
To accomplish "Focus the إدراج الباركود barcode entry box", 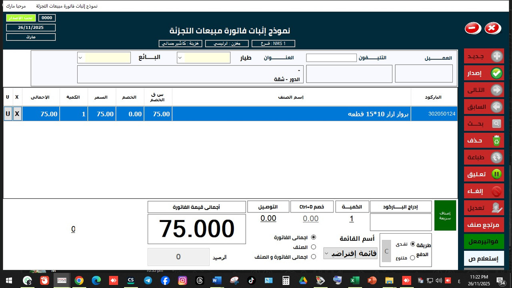I will coord(401,222).
